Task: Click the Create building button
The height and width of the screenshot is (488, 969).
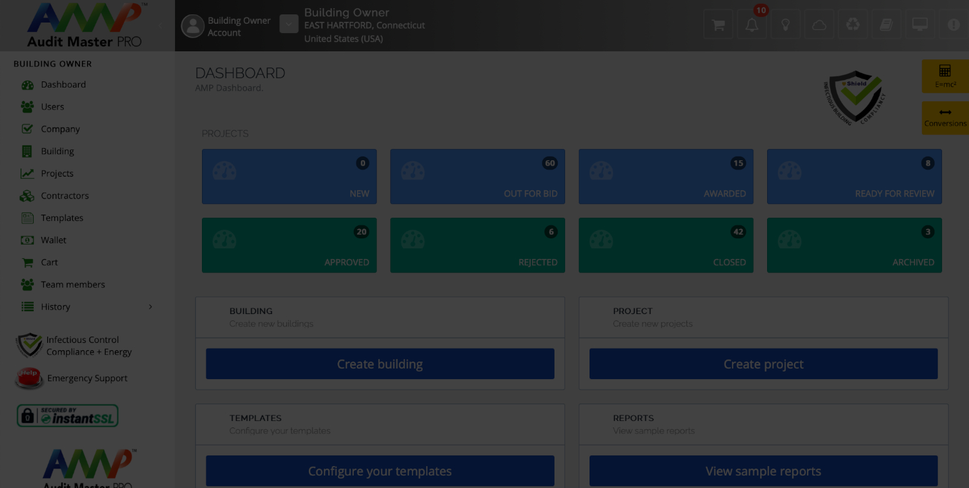Action: (x=379, y=363)
